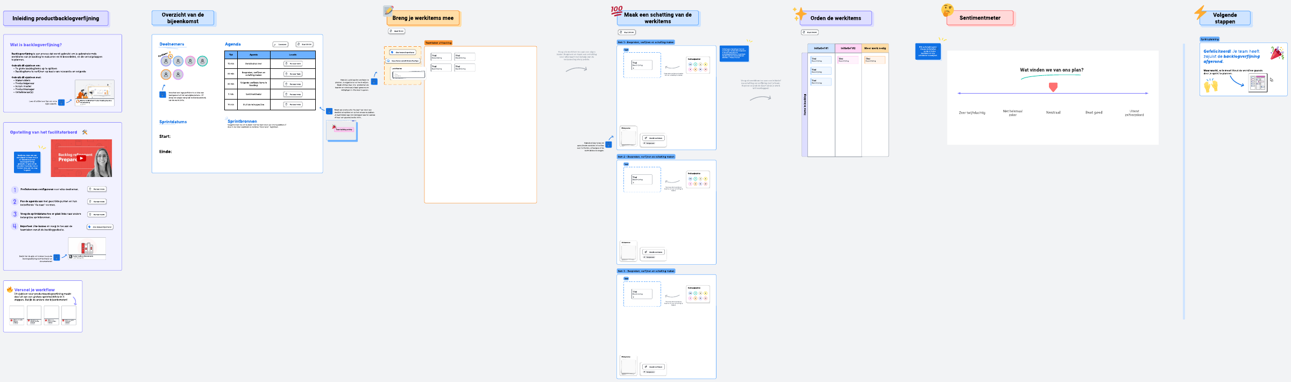1291x382 pixels.
Task: Select the Volgende stappen section header
Action: (x=1224, y=18)
